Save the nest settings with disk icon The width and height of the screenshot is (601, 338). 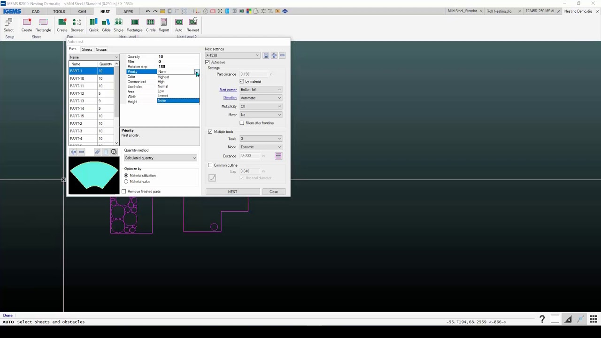266,55
